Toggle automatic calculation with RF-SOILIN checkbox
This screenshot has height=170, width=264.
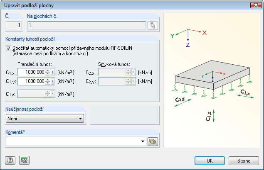coord(8,49)
